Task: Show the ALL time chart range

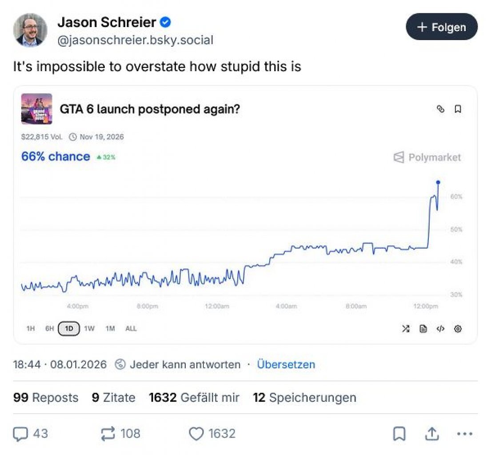Action: pos(131,328)
